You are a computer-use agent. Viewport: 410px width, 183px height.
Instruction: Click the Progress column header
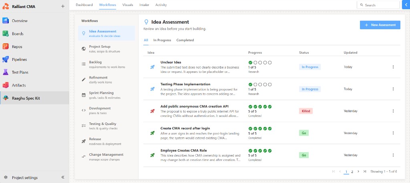pos(255,52)
